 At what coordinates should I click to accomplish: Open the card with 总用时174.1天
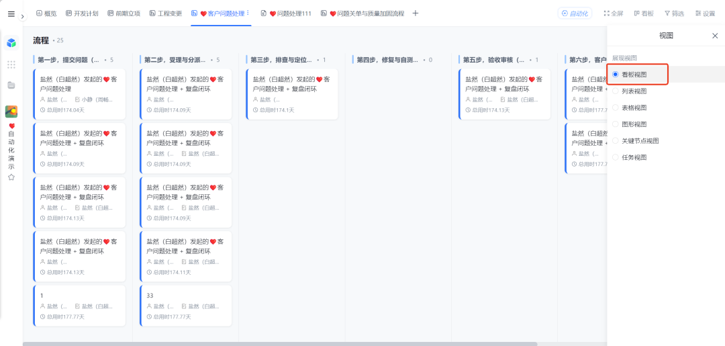pos(292,94)
